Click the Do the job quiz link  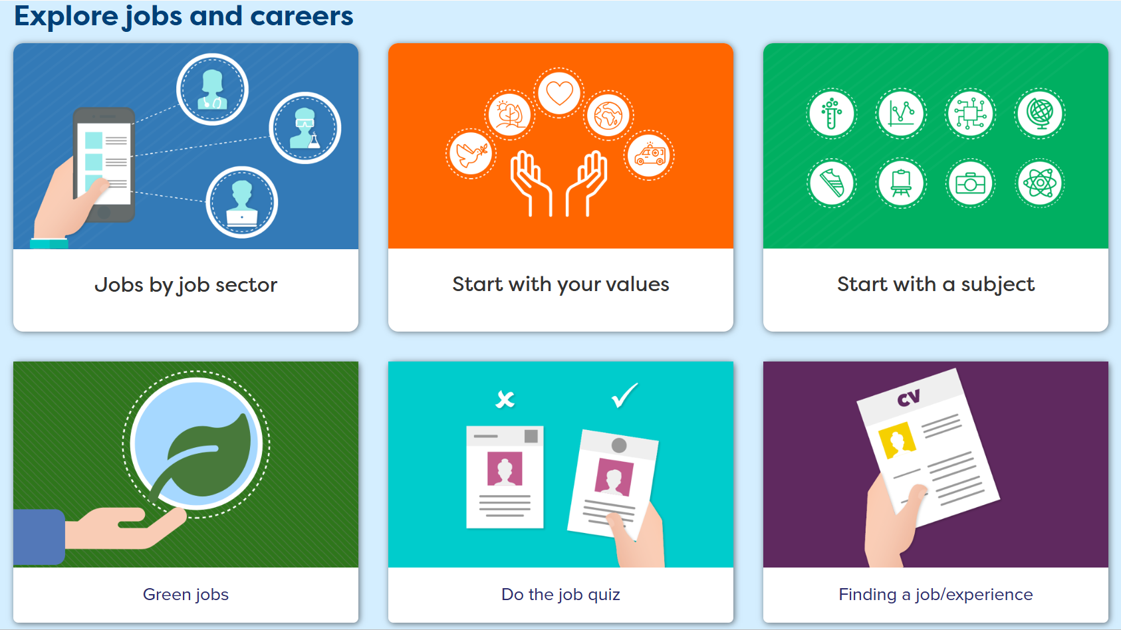click(x=560, y=594)
